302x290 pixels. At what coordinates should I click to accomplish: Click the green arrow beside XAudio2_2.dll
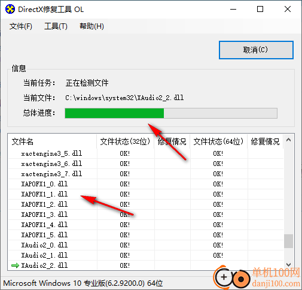tap(15, 265)
